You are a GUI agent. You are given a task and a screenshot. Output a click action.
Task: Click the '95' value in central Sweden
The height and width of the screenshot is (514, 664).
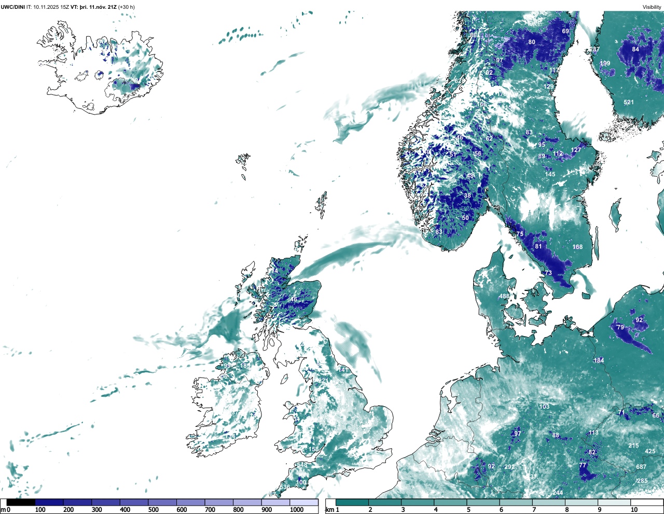click(542, 145)
